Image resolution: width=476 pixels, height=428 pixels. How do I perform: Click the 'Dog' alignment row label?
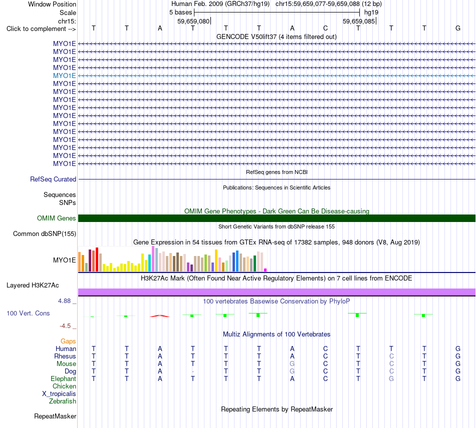pos(70,371)
